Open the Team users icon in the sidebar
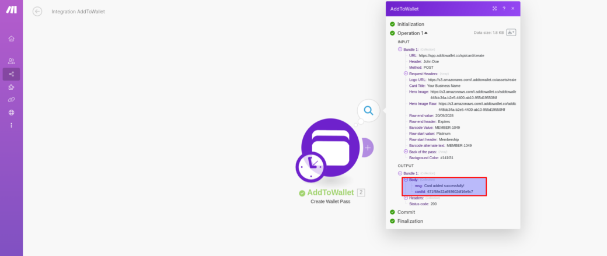The width and height of the screenshot is (607, 256). (11, 61)
